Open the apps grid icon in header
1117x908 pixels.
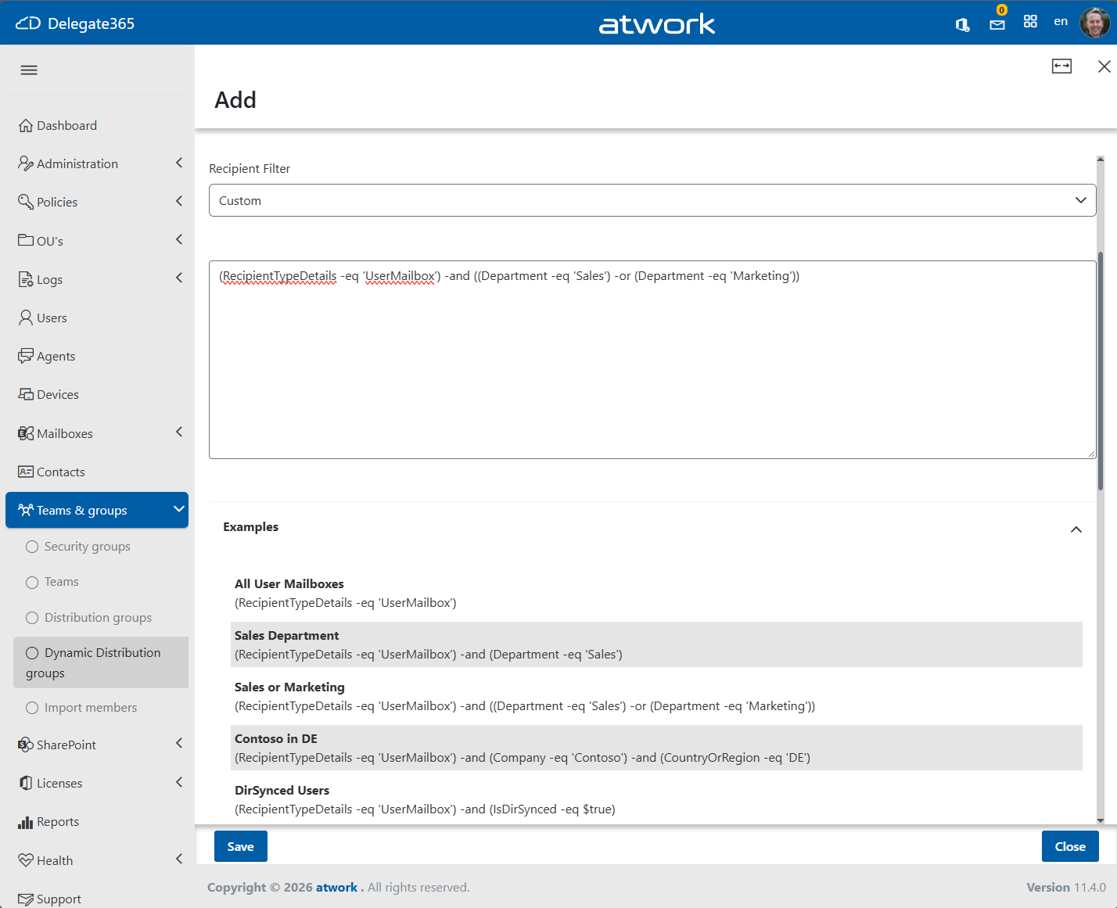[x=1030, y=22]
